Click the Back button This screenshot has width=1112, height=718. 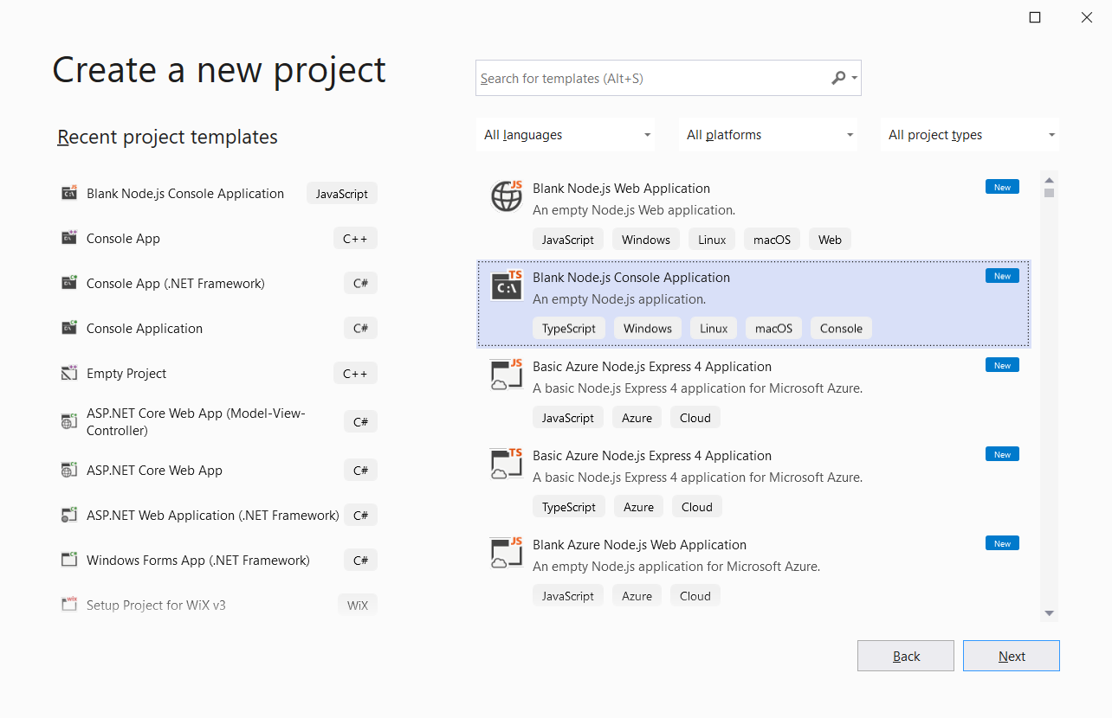[x=906, y=656]
